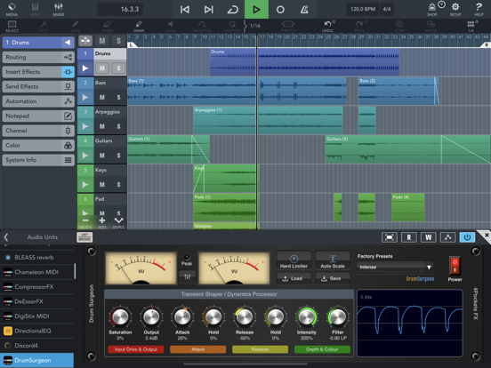
Task: Duplicate the selected track
Action: click(x=118, y=222)
